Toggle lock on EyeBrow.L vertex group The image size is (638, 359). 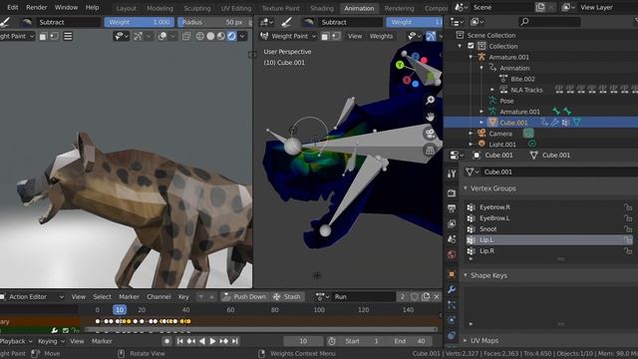tap(628, 218)
